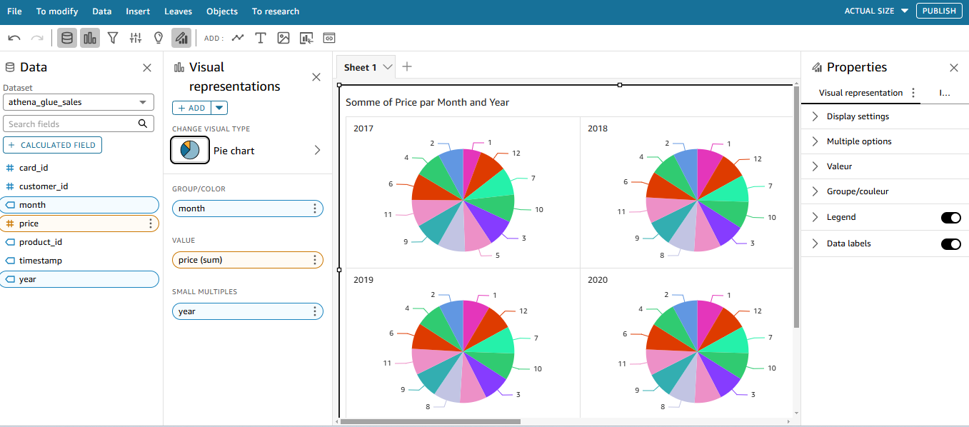Select the Sheet 1 tab
The width and height of the screenshot is (969, 427).
coord(361,67)
